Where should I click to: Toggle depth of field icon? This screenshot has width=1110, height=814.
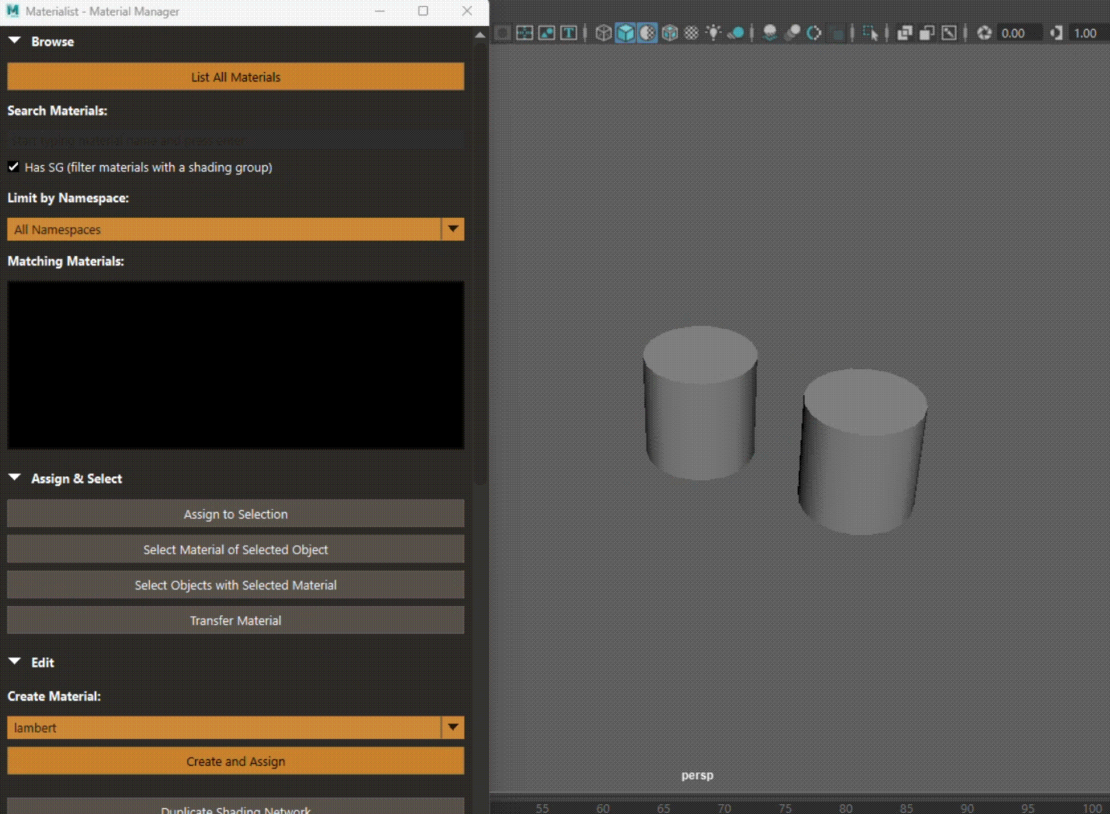point(837,33)
